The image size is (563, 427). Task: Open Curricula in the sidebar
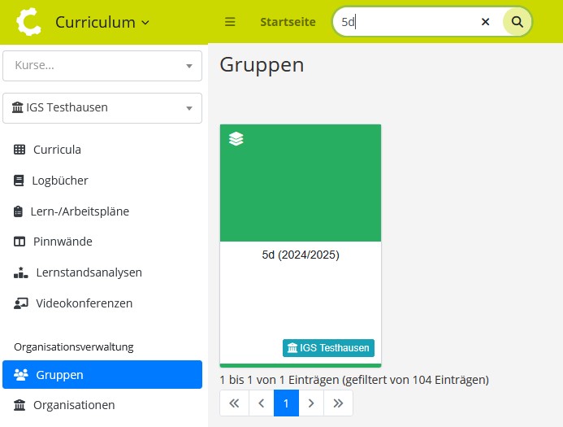pos(102,150)
